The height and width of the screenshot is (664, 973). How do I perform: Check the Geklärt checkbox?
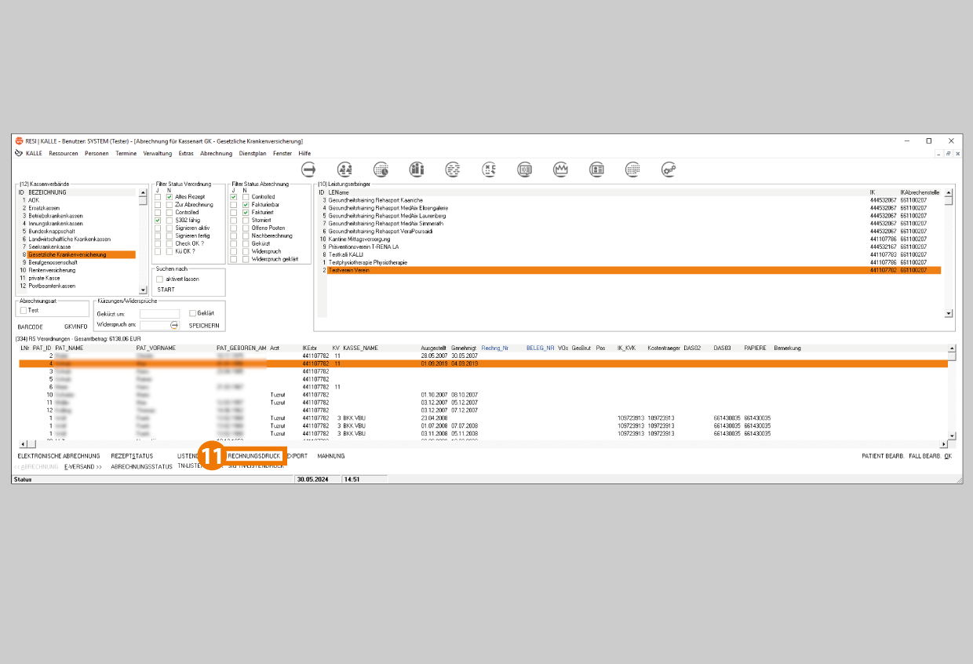click(x=193, y=313)
